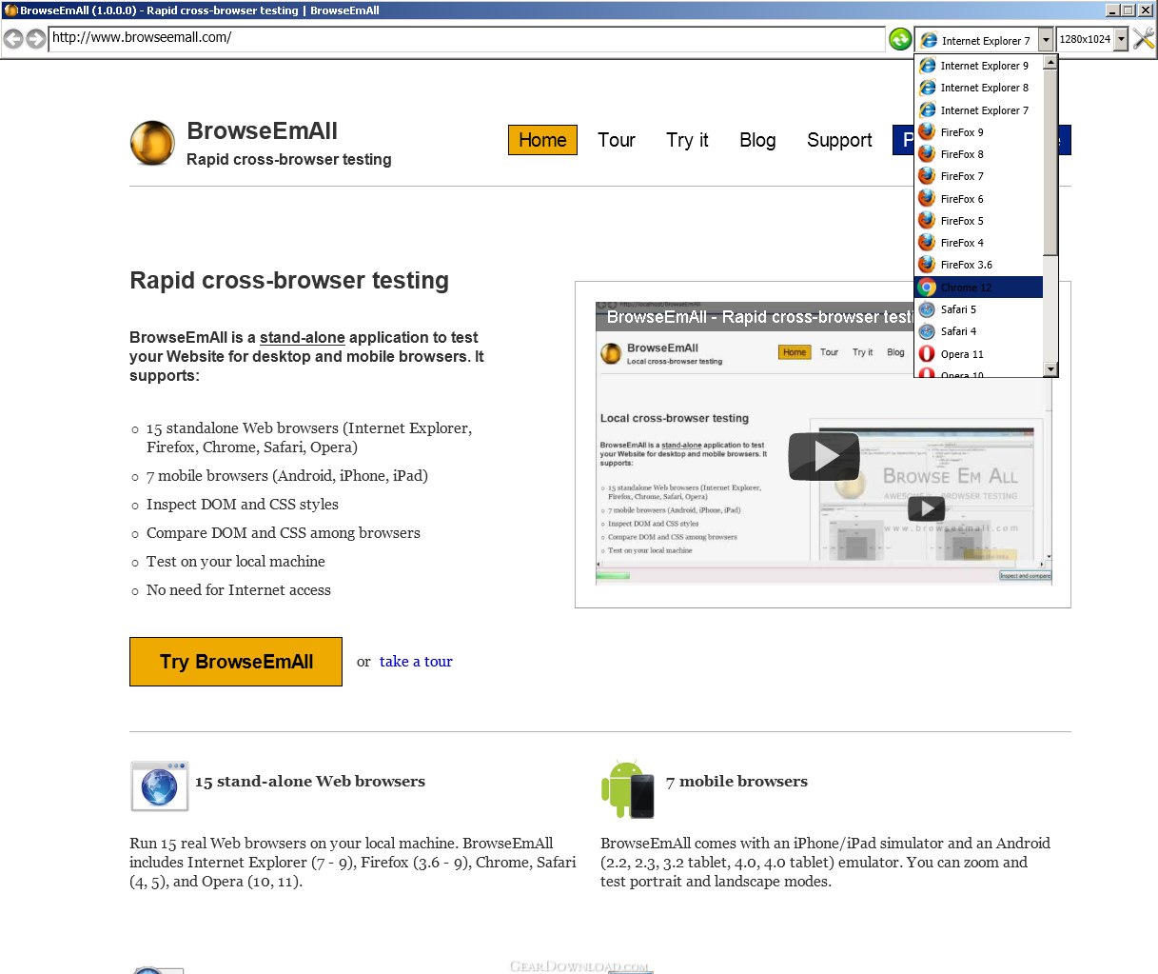
Task: Click the FireFox 4 icon in list
Action: coord(927,242)
